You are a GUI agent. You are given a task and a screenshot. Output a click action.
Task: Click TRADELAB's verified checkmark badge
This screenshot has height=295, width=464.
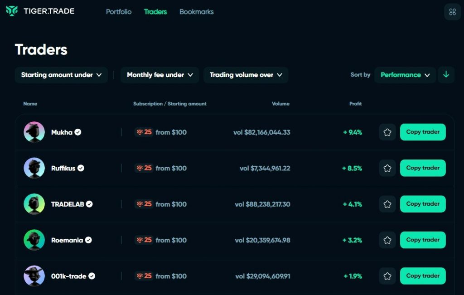(x=89, y=204)
